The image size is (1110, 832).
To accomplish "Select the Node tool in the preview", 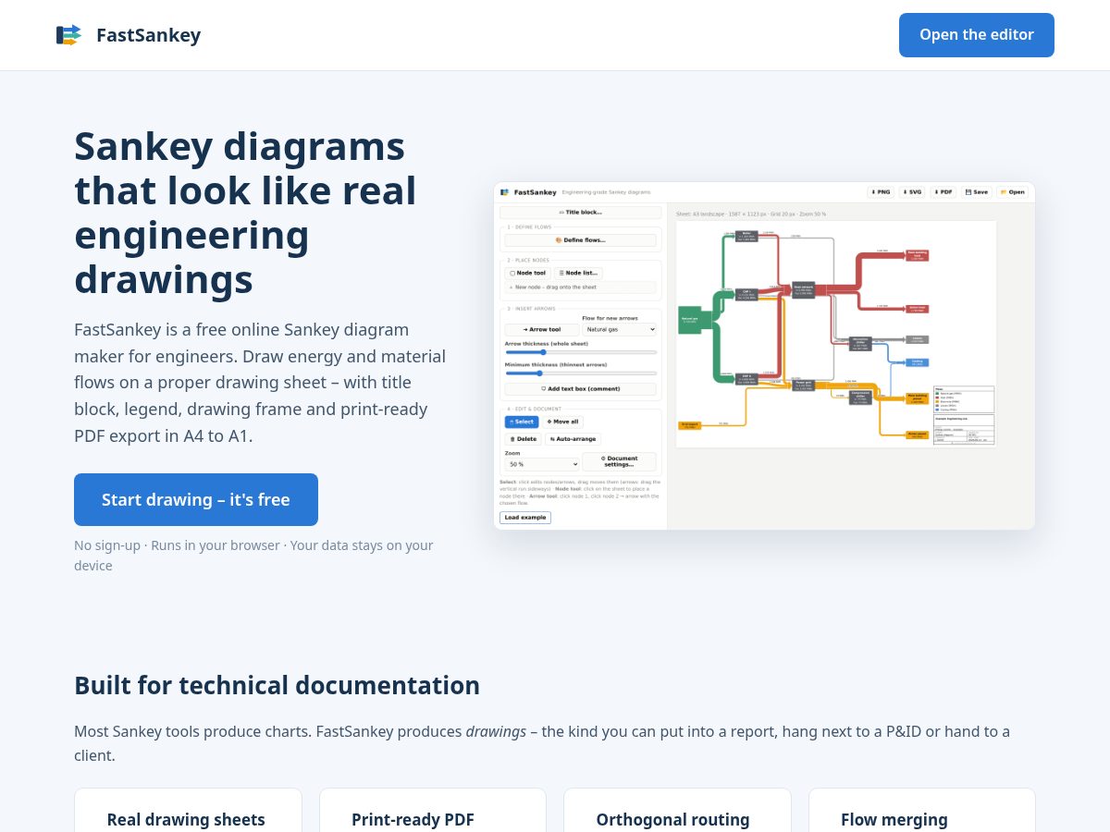I will 528,273.
